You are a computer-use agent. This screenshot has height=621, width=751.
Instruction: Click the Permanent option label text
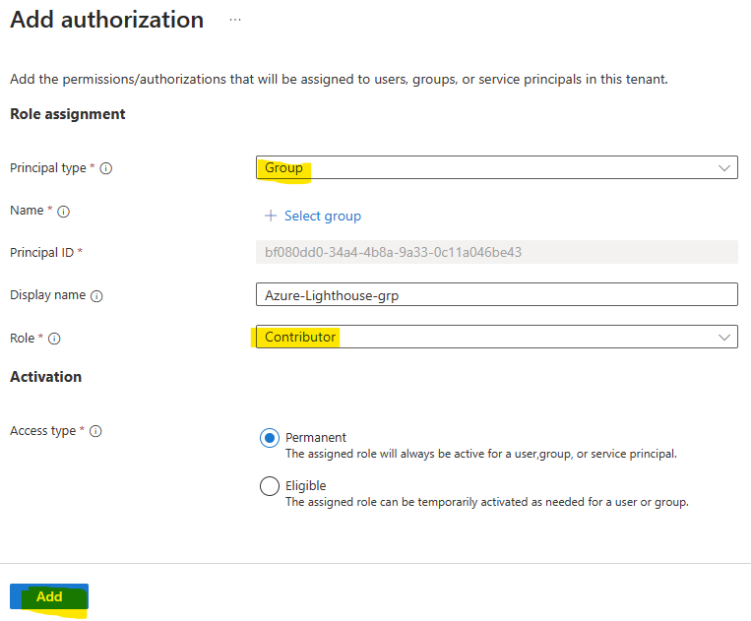[x=316, y=437]
